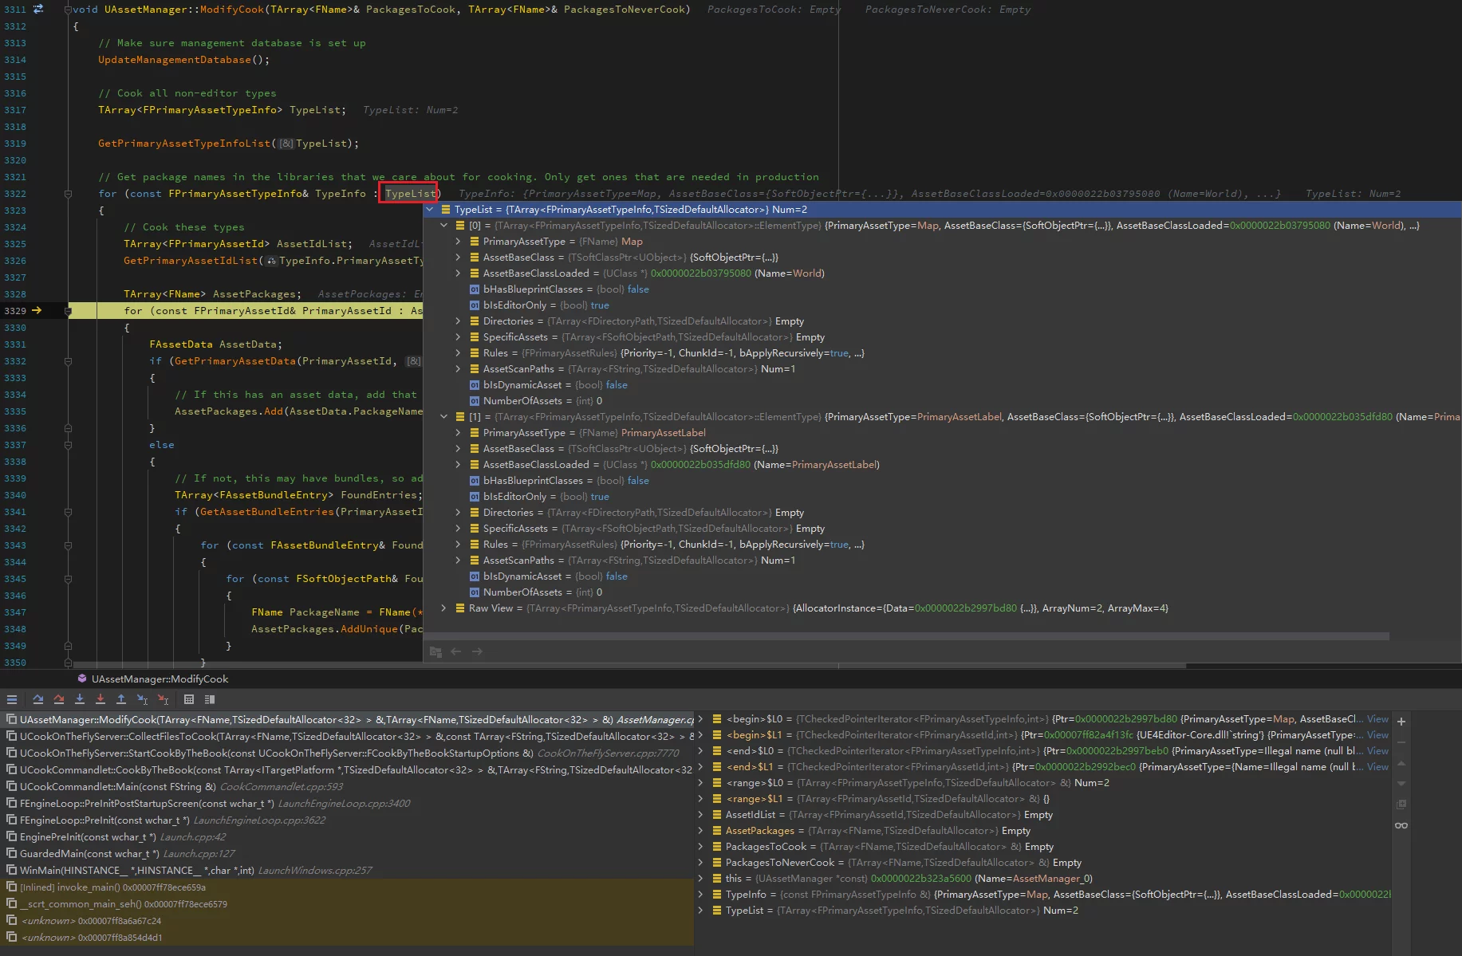This screenshot has height=956, width=1462.
Task: Click View link for <begin>$L0 variable
Action: tap(1377, 719)
